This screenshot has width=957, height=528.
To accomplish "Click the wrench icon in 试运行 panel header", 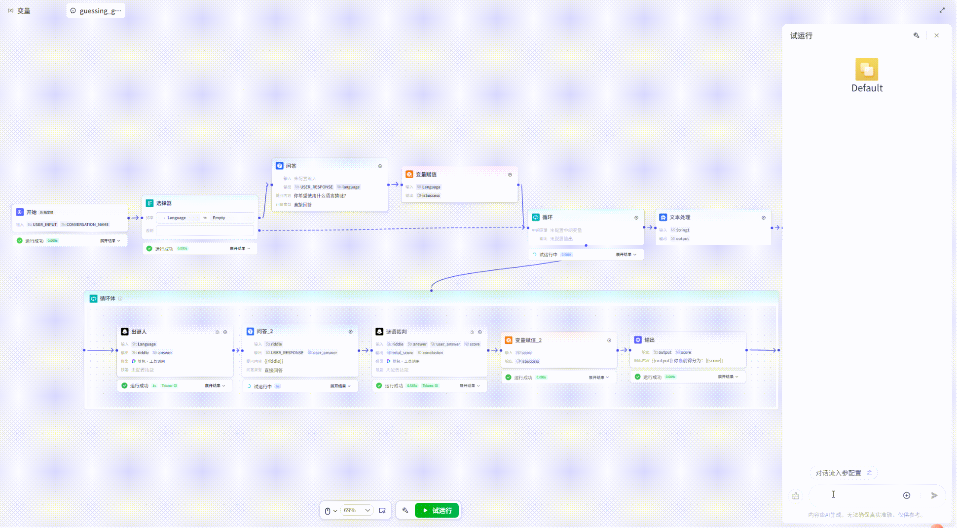I will (917, 36).
